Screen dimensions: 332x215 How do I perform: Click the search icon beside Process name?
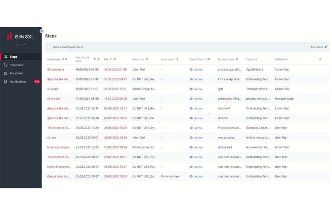coord(237,59)
